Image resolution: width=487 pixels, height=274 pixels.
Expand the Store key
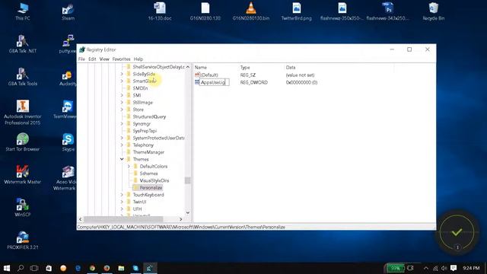(x=122, y=110)
